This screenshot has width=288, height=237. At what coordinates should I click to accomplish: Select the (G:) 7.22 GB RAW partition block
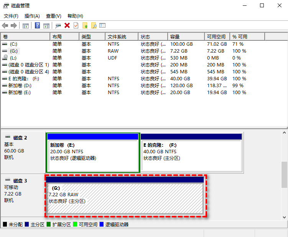click(x=125, y=195)
